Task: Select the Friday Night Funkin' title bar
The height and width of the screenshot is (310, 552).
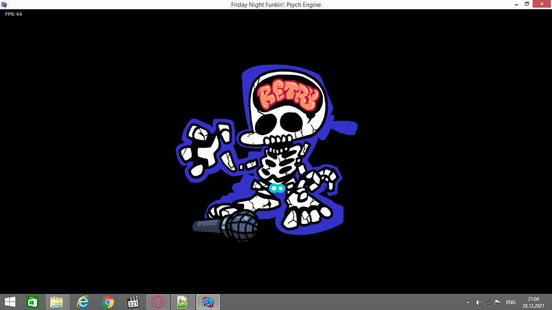Action: click(276, 4)
